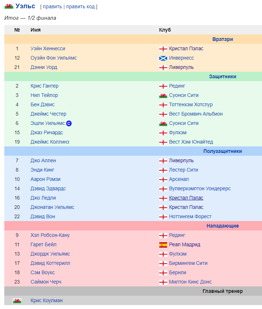This screenshot has width=262, height=309.
Task: Click the Scotland flag beside Инвернесс
Action: tap(163, 58)
